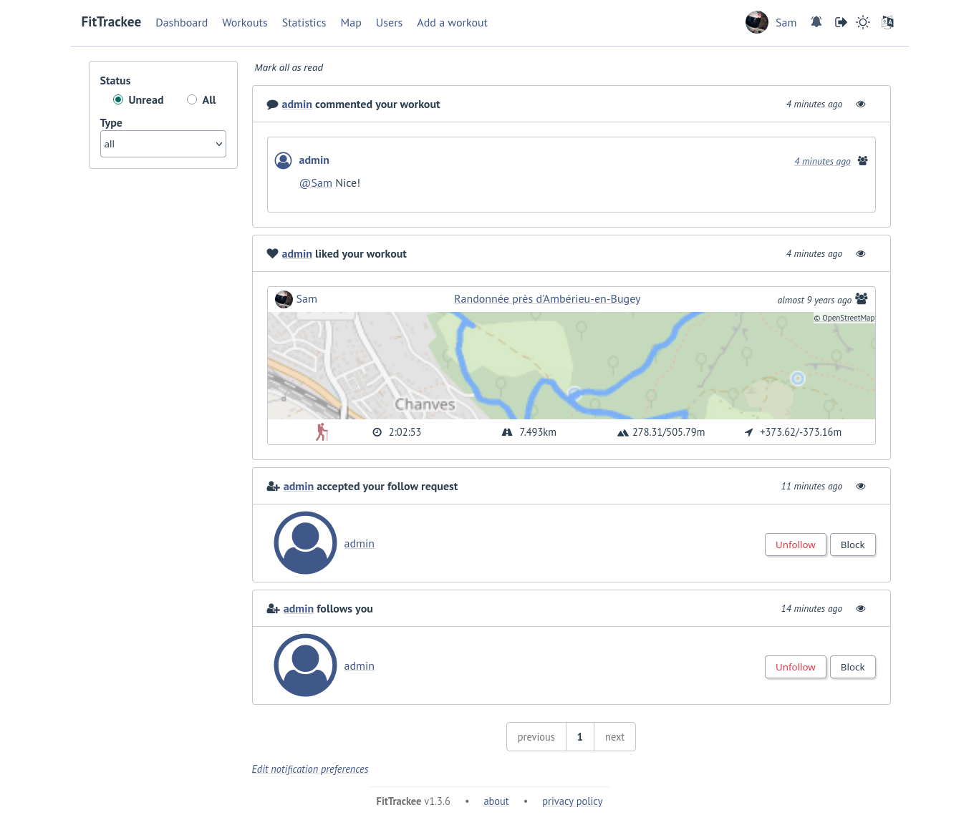Open the Users page
979x815 pixels.
point(389,23)
